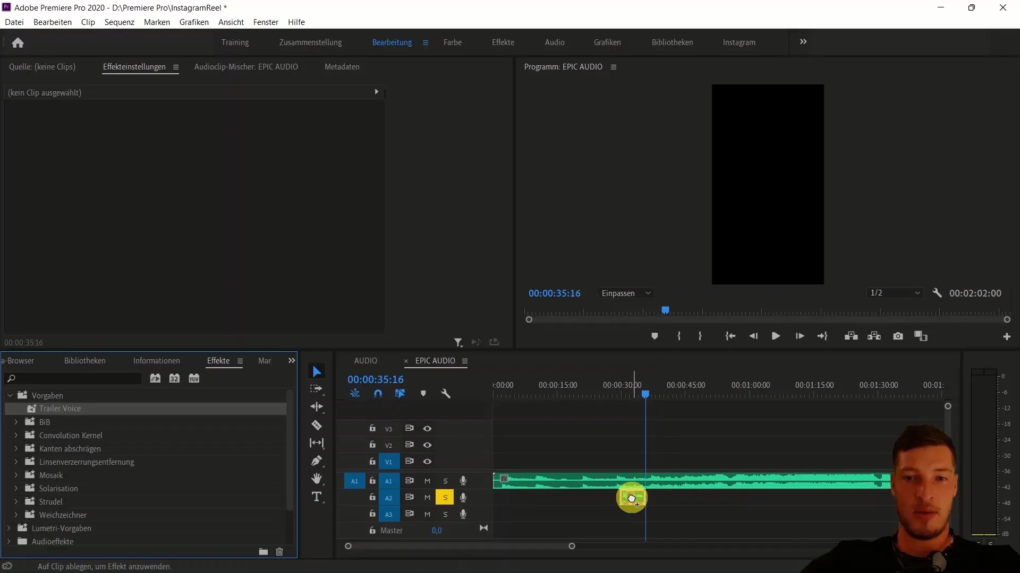The height and width of the screenshot is (573, 1020).
Task: Open the Bearbeitung workspace tab
Action: click(x=392, y=42)
